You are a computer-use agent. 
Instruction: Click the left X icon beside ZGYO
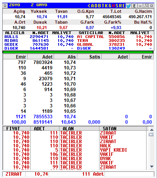point(5,6)
